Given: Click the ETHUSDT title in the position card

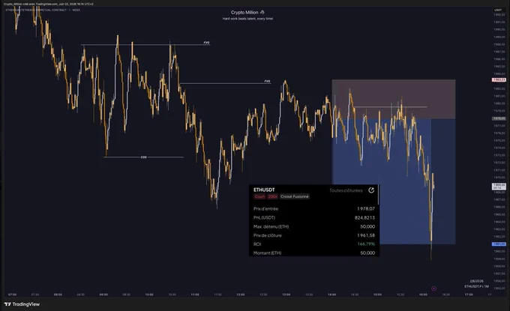Looking at the screenshot, I should pyautogui.click(x=264, y=190).
